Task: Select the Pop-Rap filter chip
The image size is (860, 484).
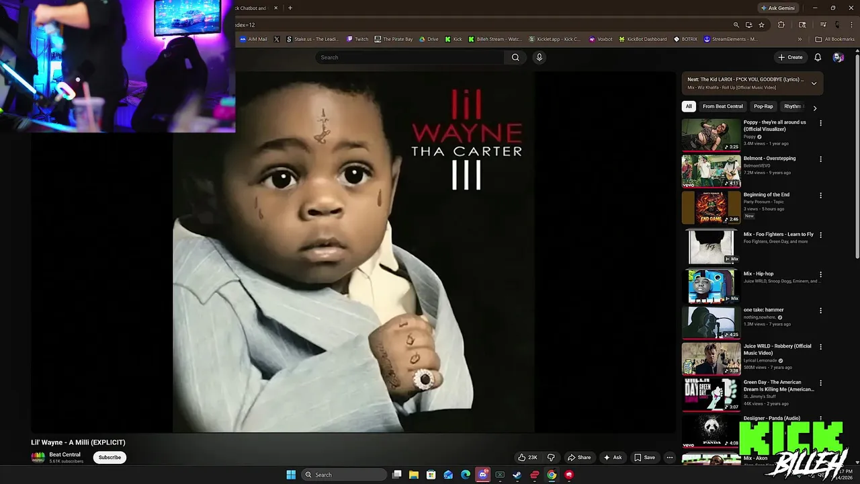Action: coord(763,106)
